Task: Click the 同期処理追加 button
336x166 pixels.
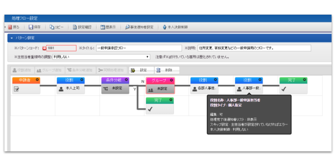Action: click(x=111, y=70)
